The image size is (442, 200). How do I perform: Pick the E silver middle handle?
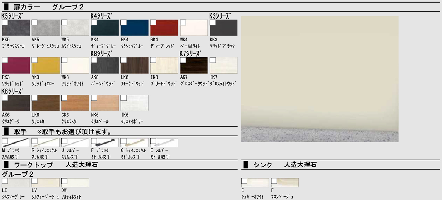coord(164,143)
